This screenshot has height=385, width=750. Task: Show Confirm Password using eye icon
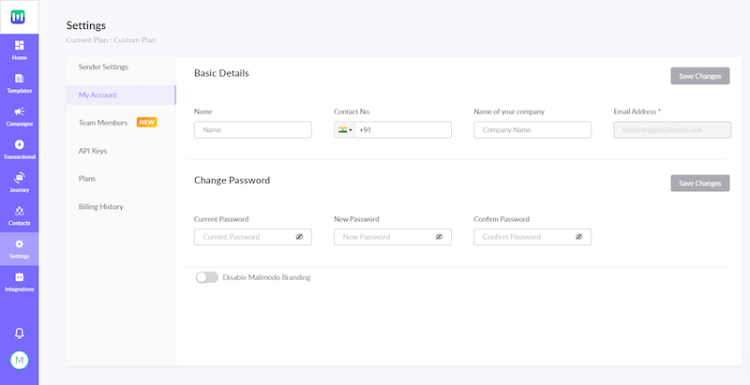click(578, 237)
